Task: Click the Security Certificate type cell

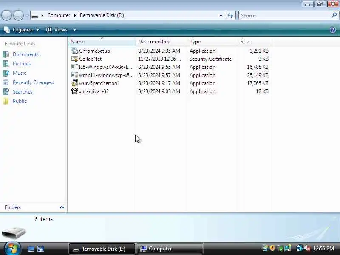Action: 210,59
